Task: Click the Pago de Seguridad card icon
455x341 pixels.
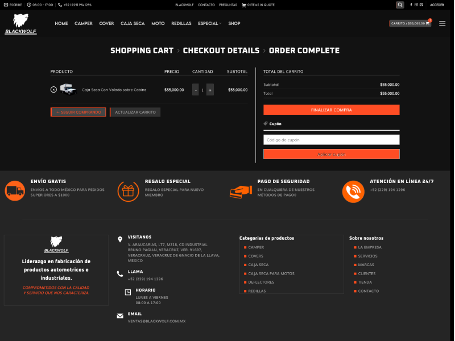Action: 241,192
